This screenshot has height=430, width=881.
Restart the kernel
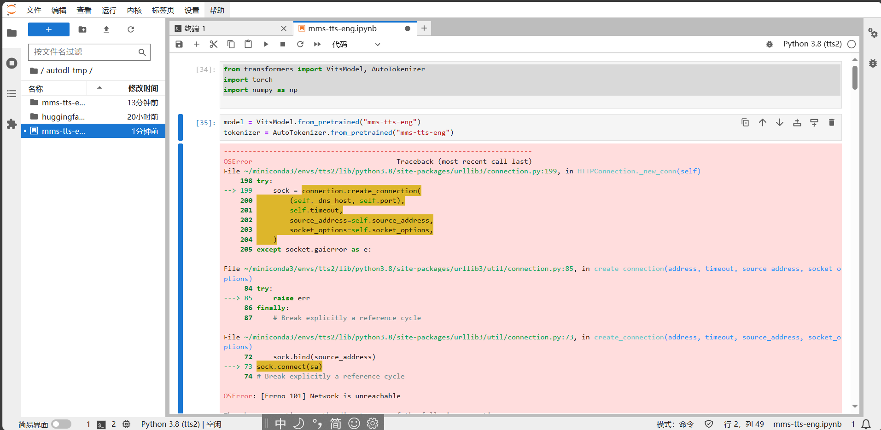click(x=300, y=44)
